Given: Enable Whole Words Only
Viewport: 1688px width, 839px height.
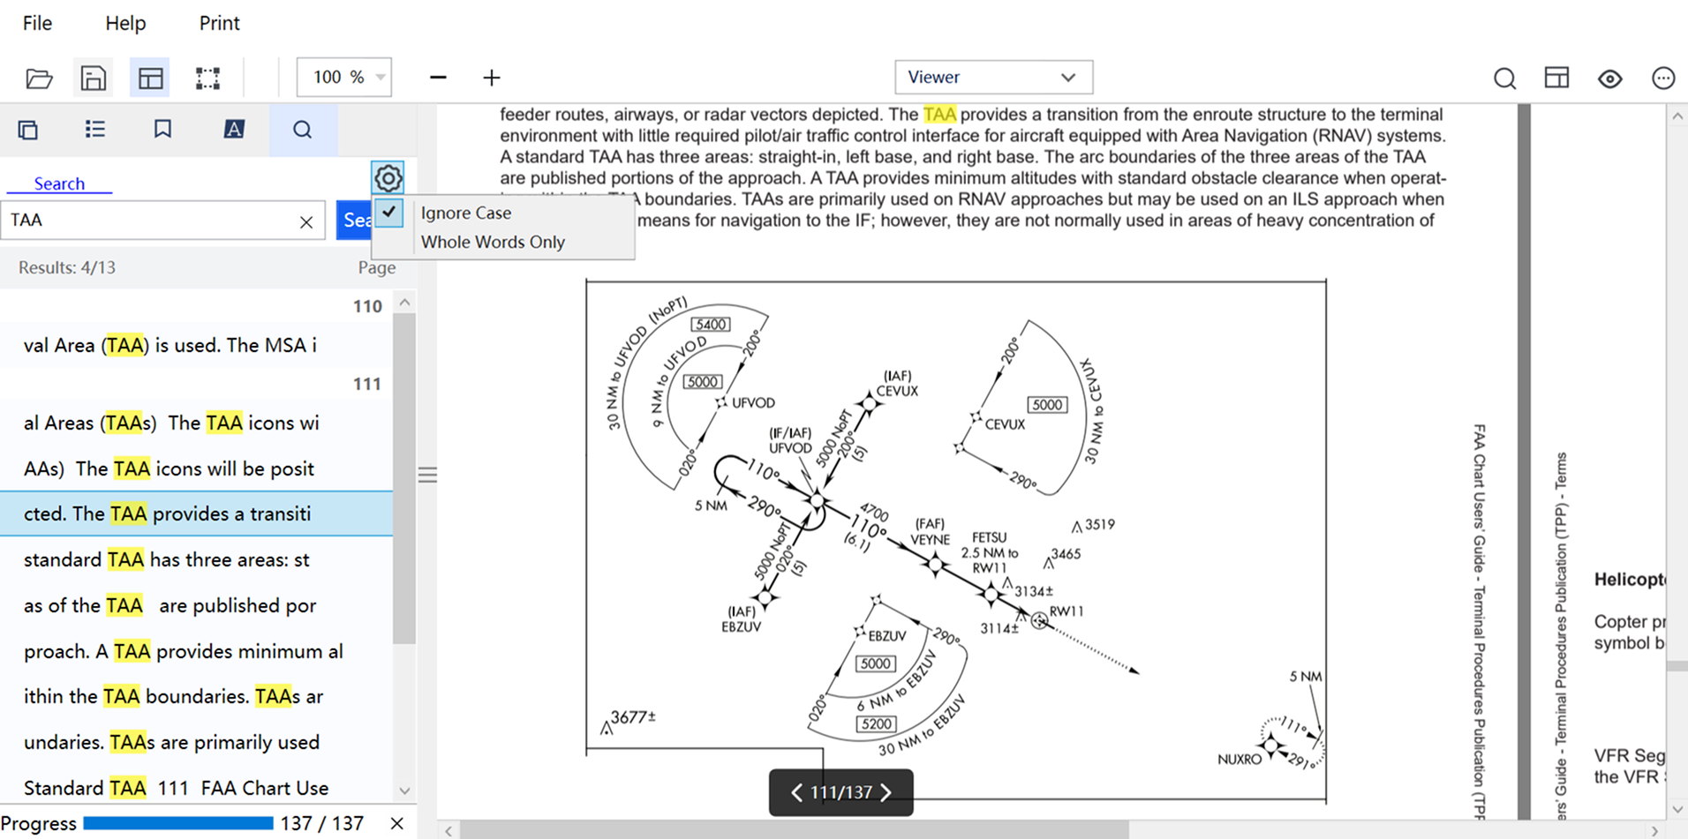Looking at the screenshot, I should coord(492,242).
